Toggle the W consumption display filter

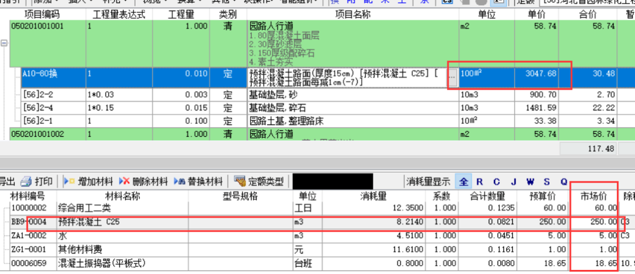(x=530, y=181)
